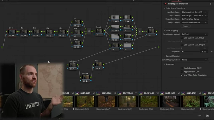The image size is (214, 120).
Task: Click timecode 08:27:10:09 above clip 16
Action: [x=128, y=93]
